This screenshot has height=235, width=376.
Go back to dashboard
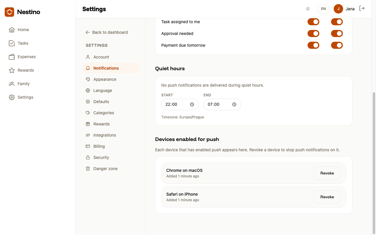tap(107, 32)
